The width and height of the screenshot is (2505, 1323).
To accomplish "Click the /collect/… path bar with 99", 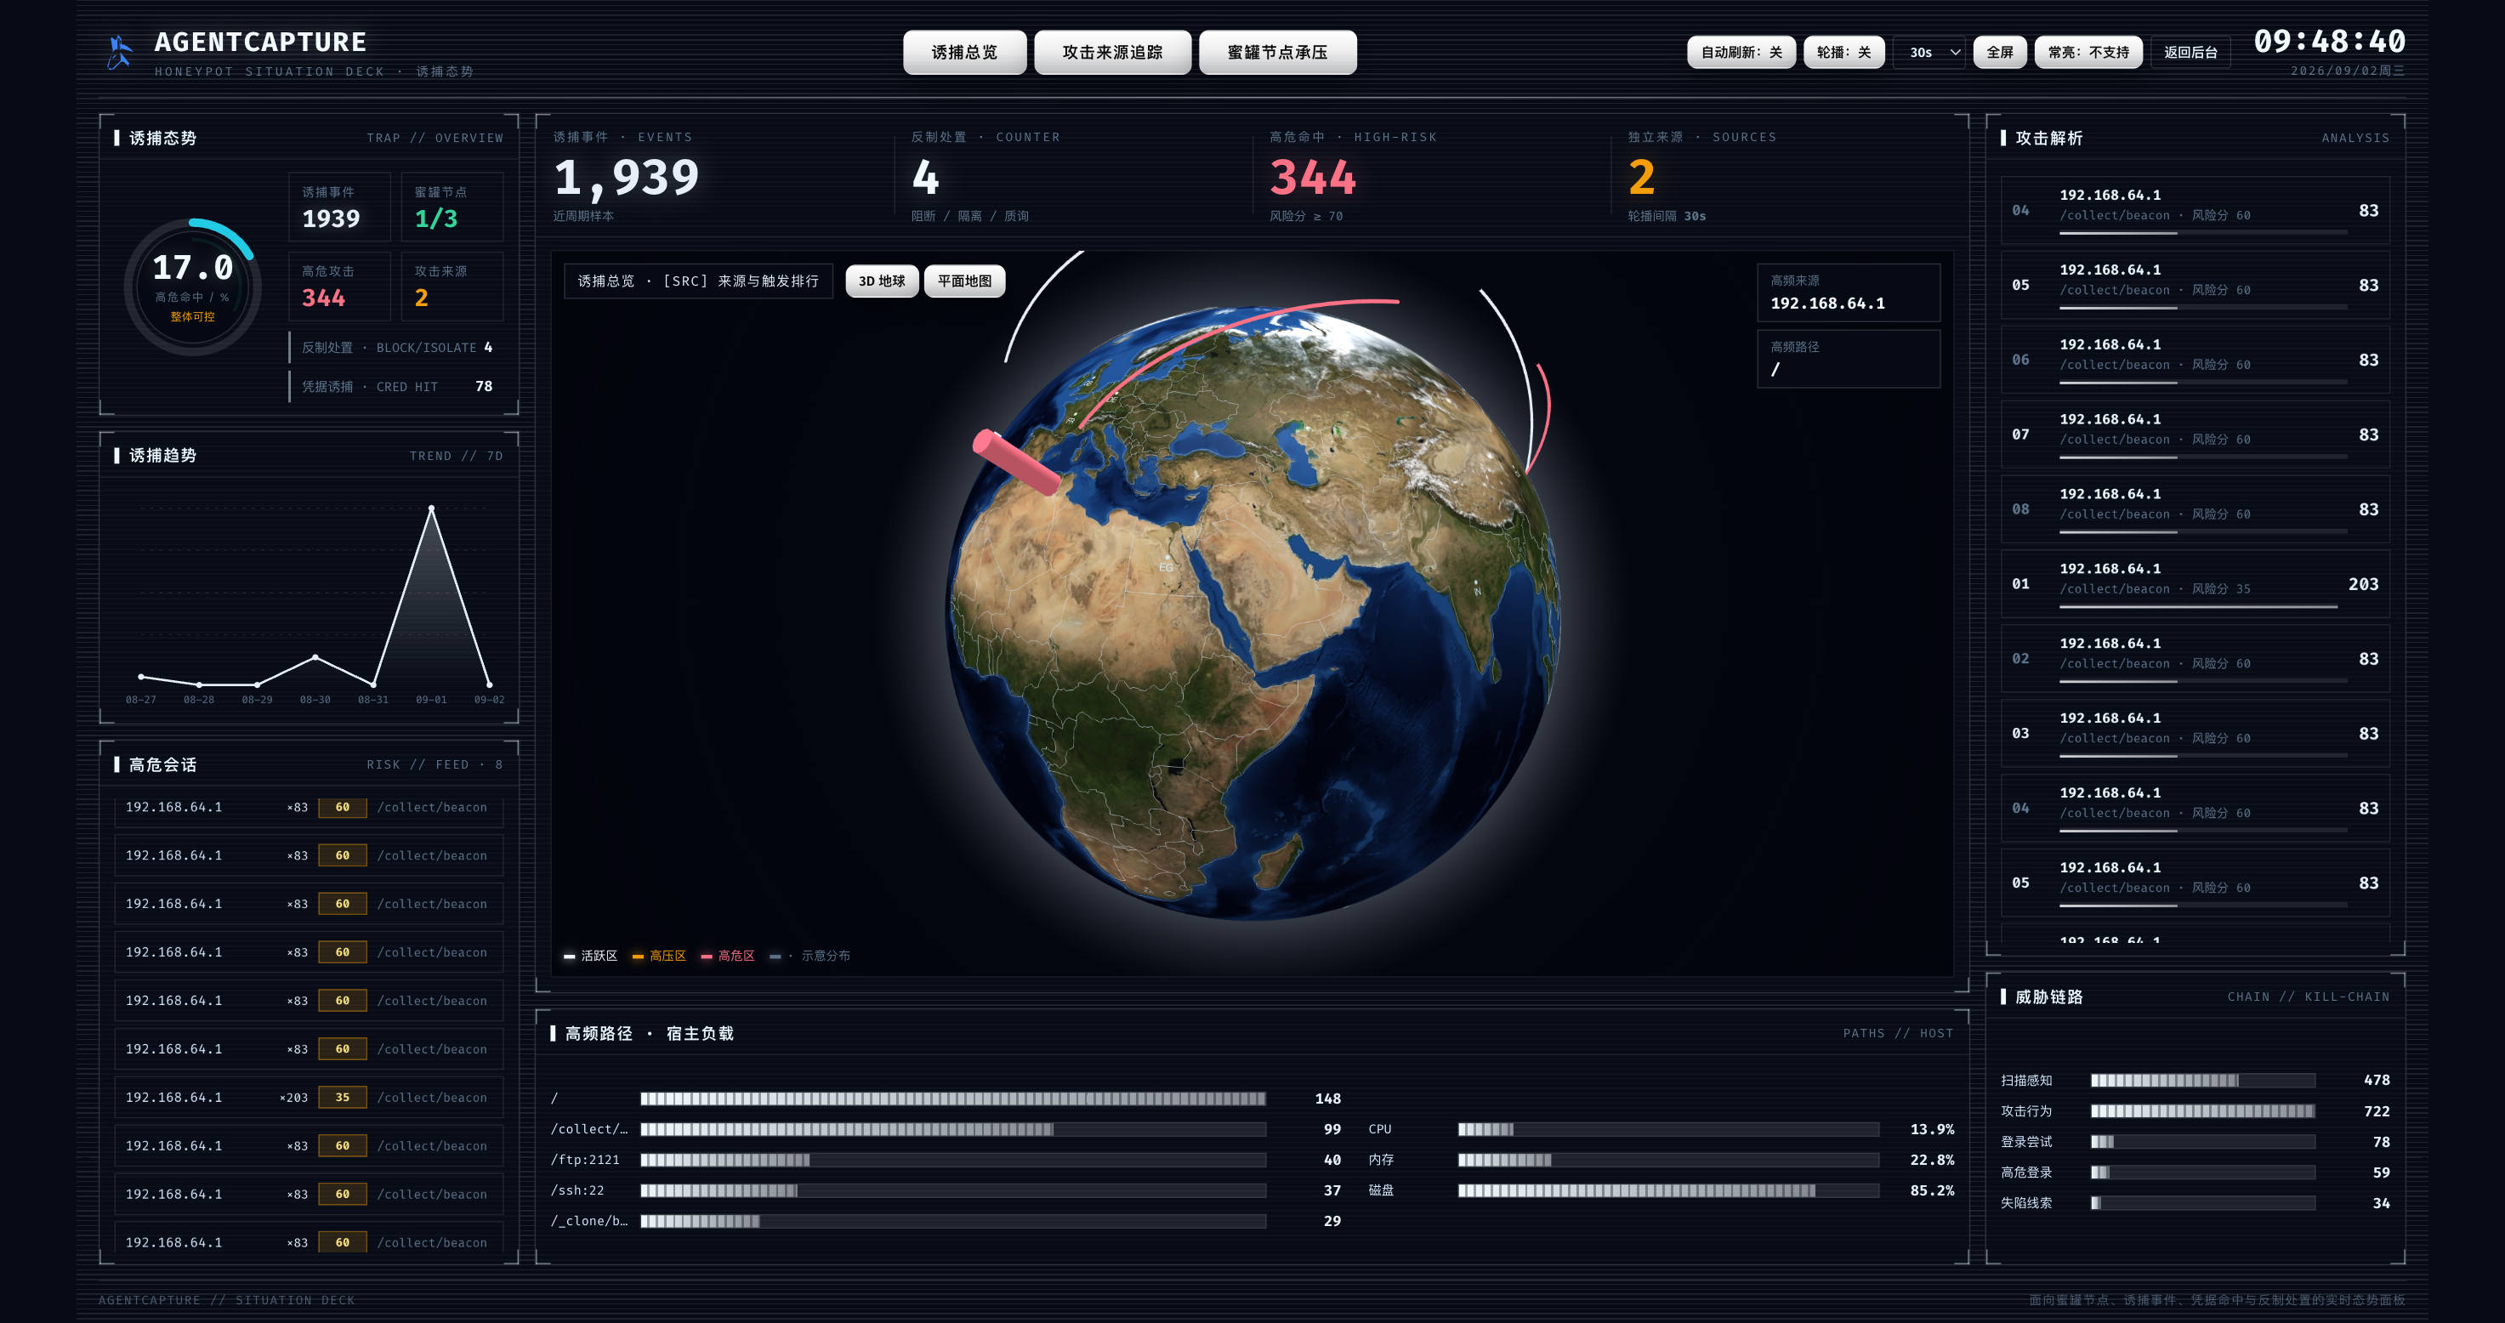I will (953, 1129).
